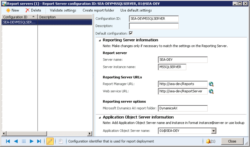Open the notifications bell icon

208,141
